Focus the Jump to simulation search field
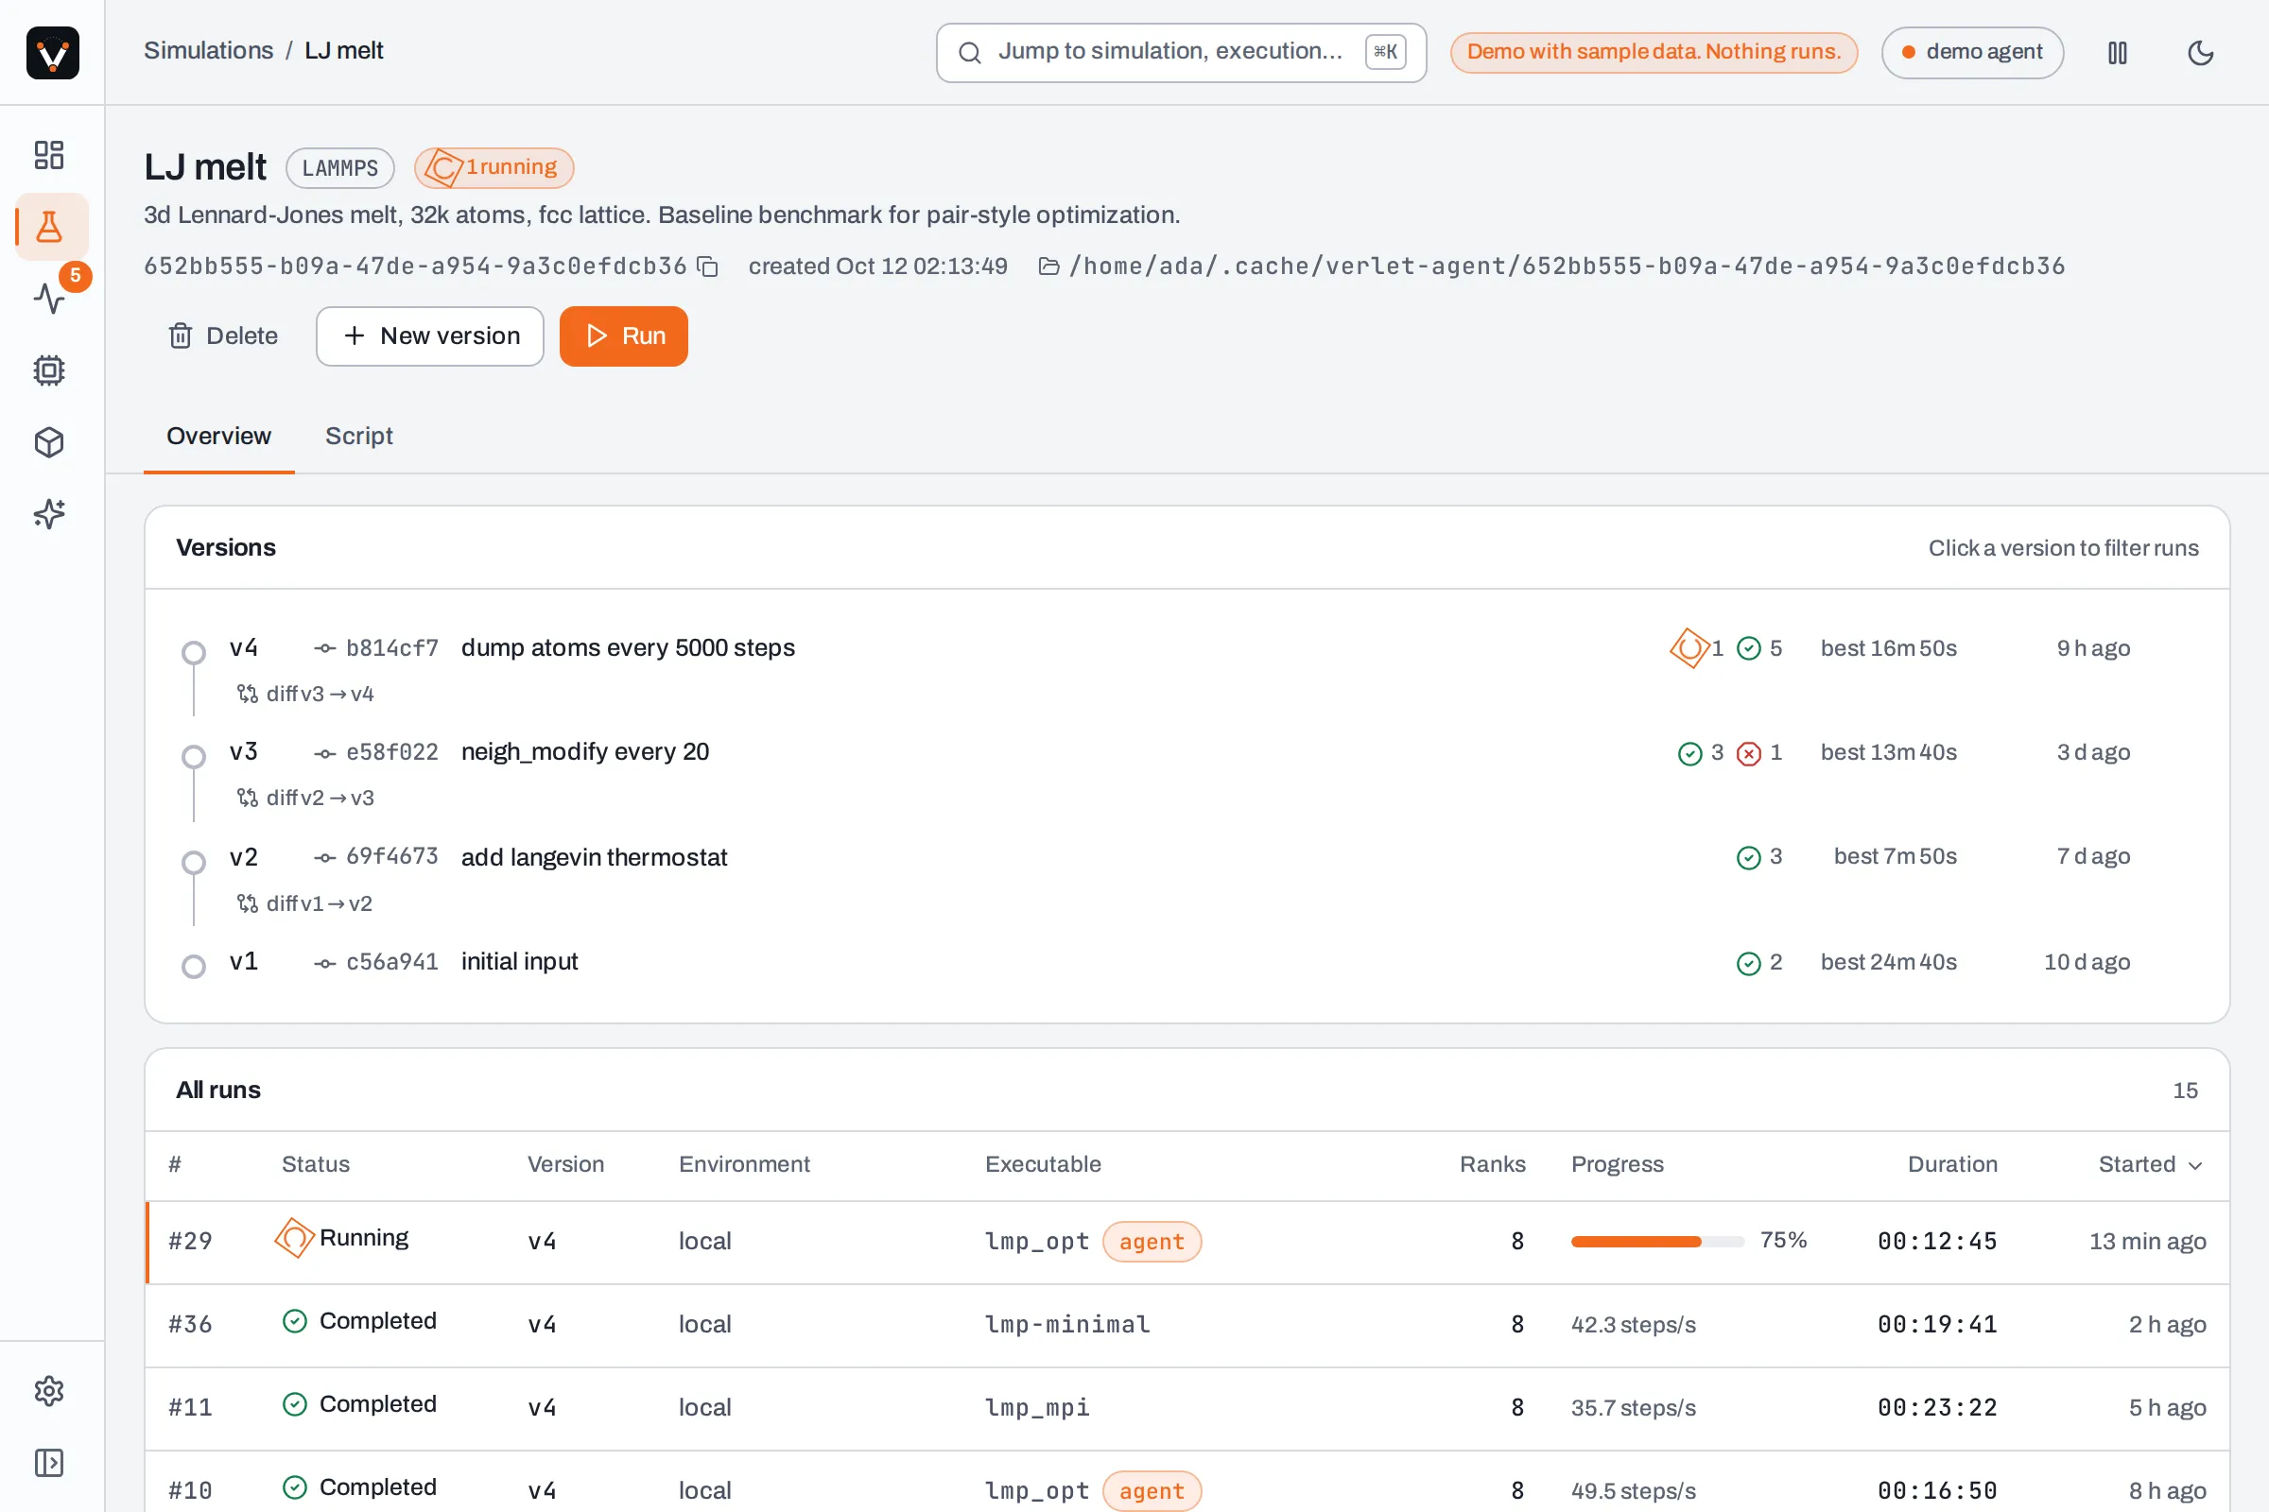 (x=1181, y=52)
